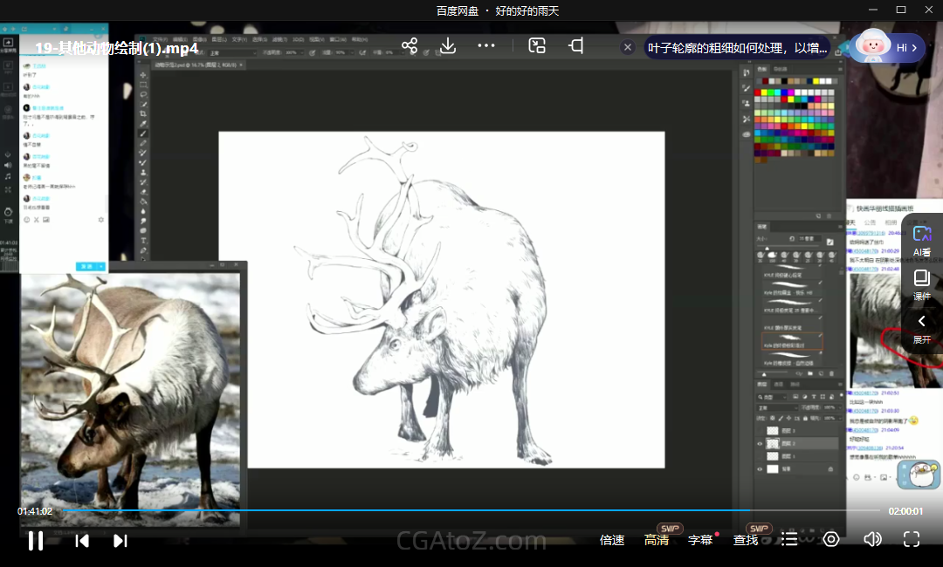Change video quality via 高清
This screenshot has height=567, width=943.
[657, 540]
